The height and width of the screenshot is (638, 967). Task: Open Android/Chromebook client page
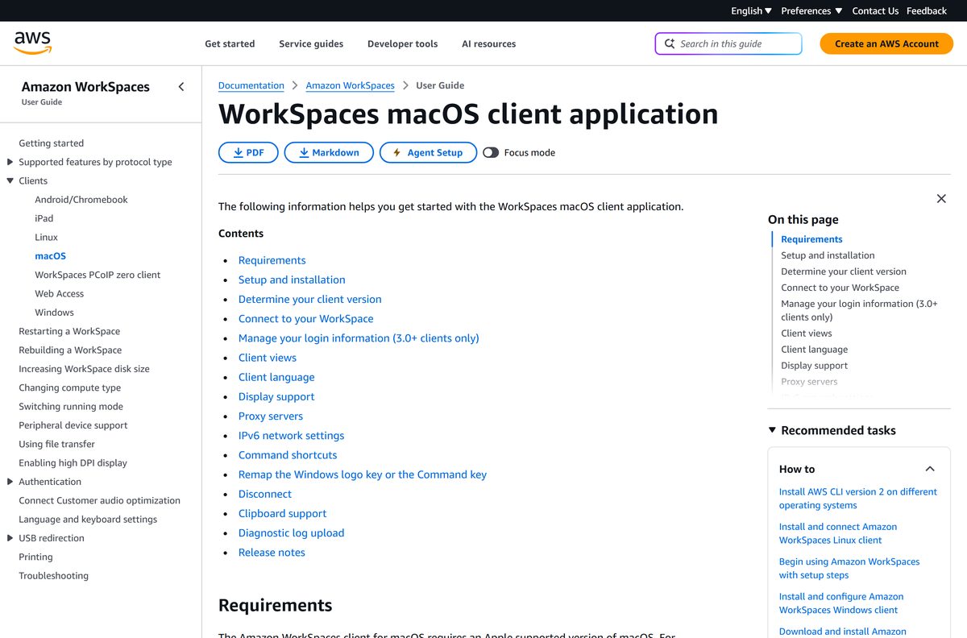(81, 200)
